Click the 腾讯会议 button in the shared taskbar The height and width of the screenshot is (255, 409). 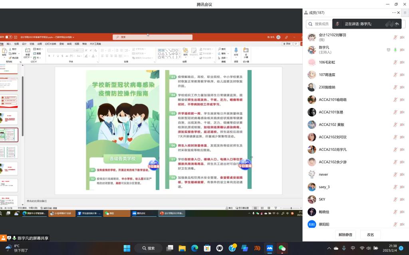pos(144,214)
